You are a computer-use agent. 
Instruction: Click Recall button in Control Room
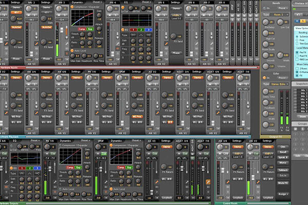point(283,152)
